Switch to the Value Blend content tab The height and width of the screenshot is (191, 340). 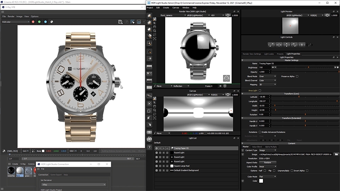[x=257, y=147]
